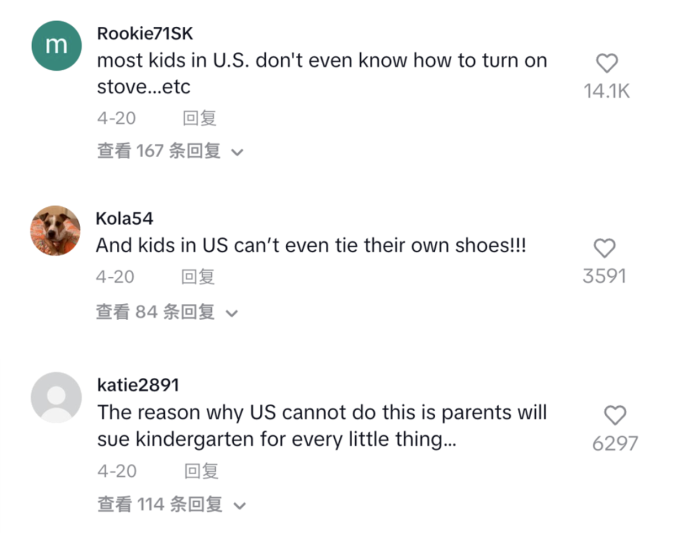Image resolution: width=690 pixels, height=533 pixels.
Task: Reply to Kola54's comment
Action: (x=197, y=277)
